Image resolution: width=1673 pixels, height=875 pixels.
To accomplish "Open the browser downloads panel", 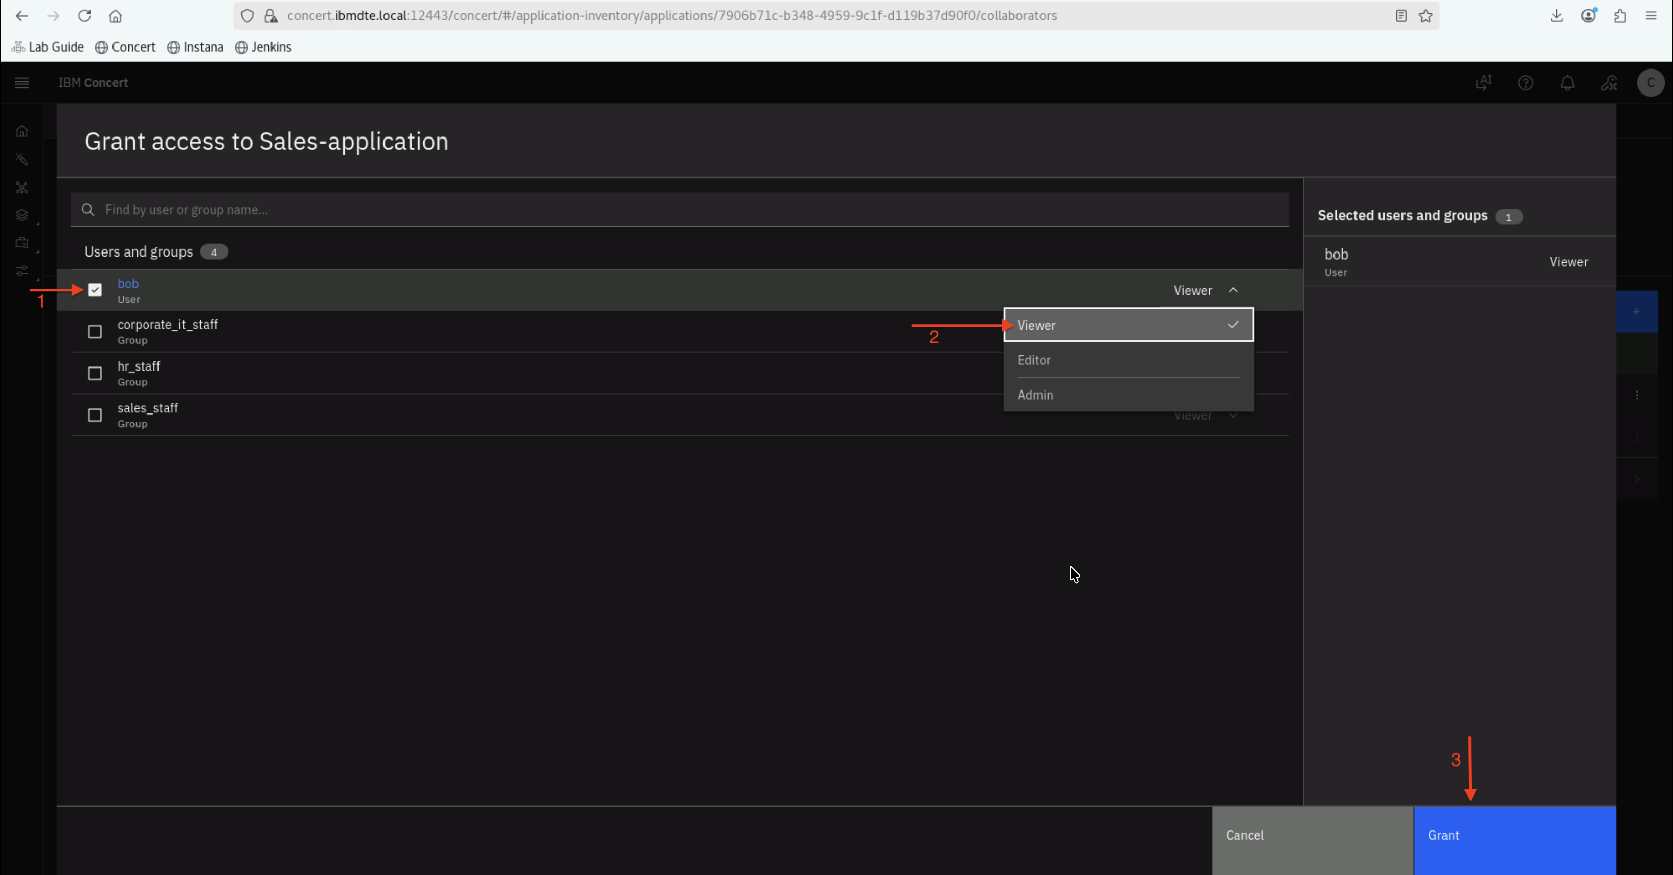I will point(1557,15).
